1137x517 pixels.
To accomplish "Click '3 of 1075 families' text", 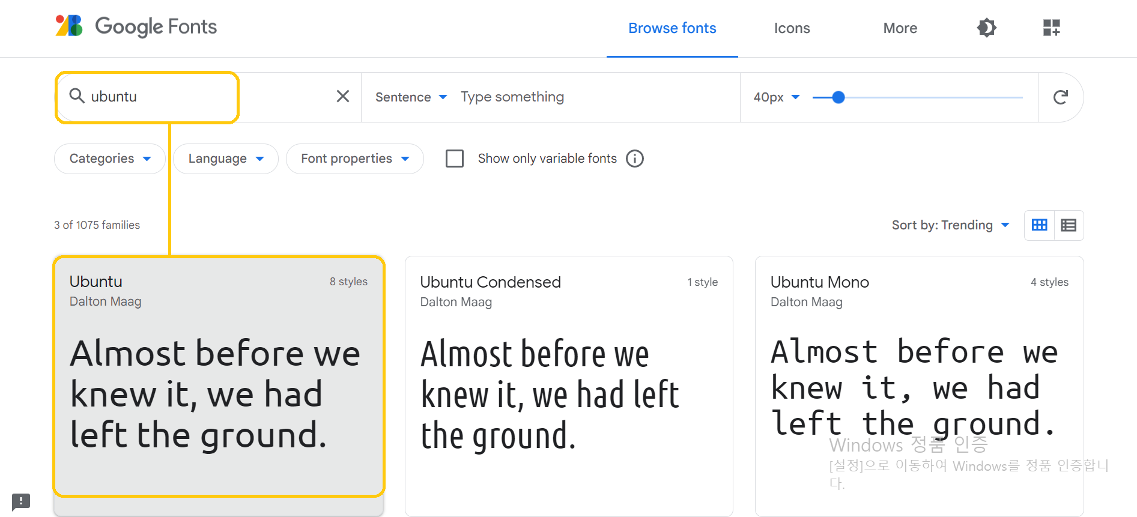I will [97, 225].
